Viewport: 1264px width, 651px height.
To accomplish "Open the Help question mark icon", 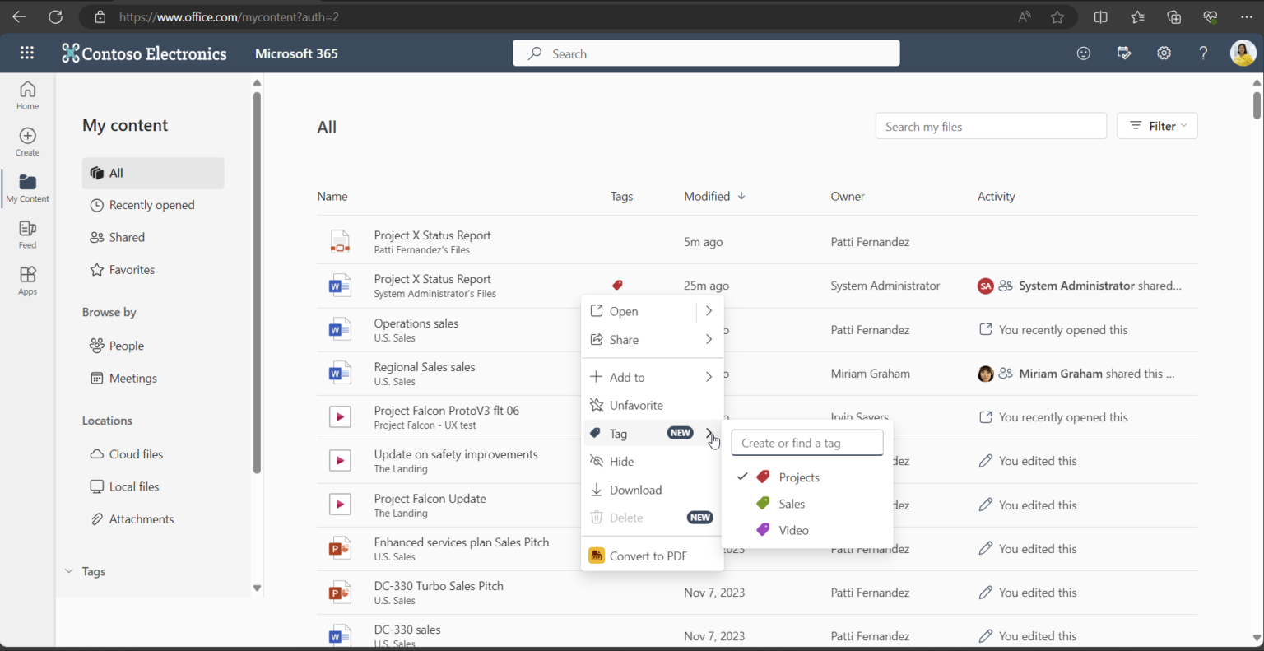I will tap(1202, 53).
